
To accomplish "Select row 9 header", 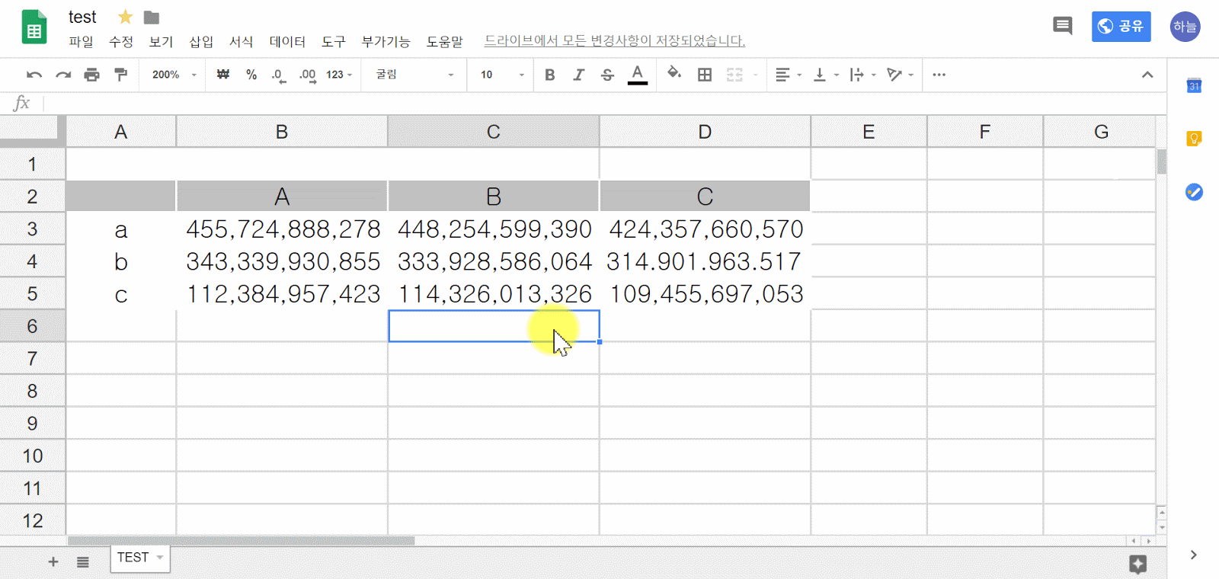I will 33,423.
